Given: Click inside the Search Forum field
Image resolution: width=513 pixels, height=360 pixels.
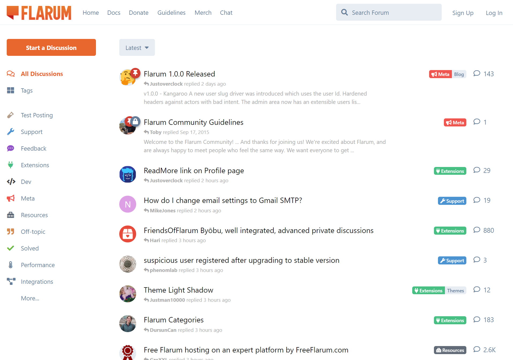Looking at the screenshot, I should coord(388,12).
